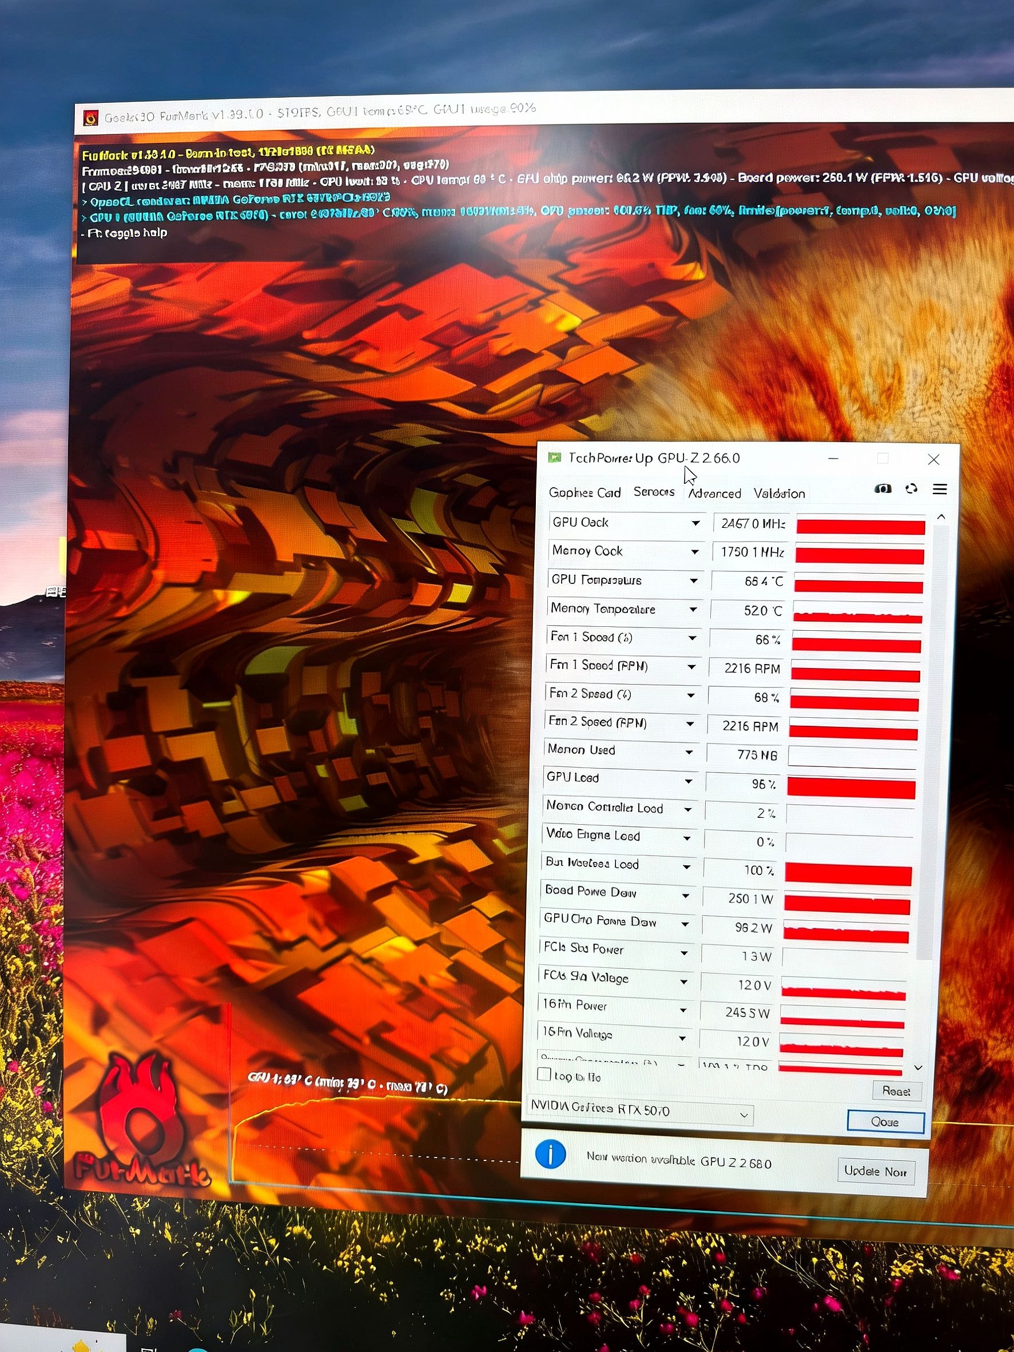Screen dimensions: 1014x1352
Task: Close the GPU-Z window with X
Action: (933, 459)
